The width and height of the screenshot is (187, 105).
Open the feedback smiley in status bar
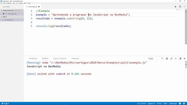click(180, 104)
